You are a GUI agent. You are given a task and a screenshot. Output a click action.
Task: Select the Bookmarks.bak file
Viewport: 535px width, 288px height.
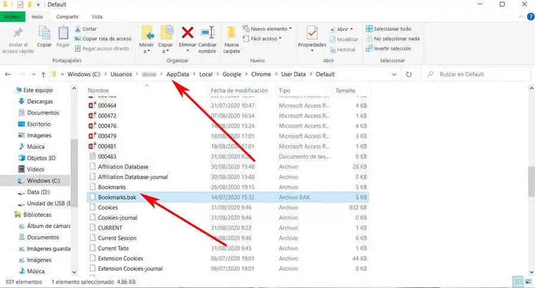coord(228,197)
